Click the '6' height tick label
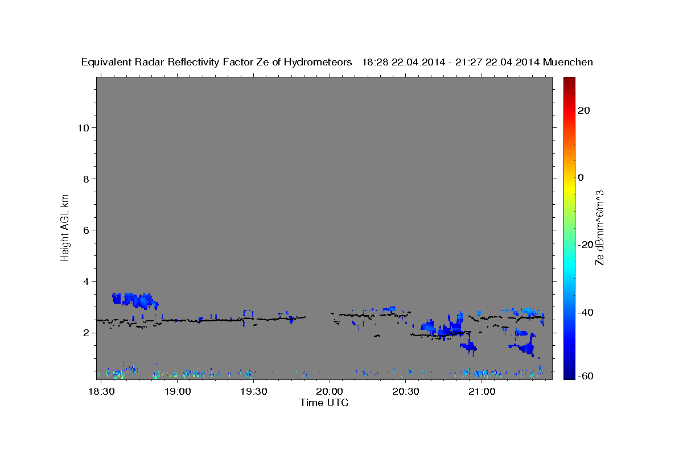 pos(85,230)
